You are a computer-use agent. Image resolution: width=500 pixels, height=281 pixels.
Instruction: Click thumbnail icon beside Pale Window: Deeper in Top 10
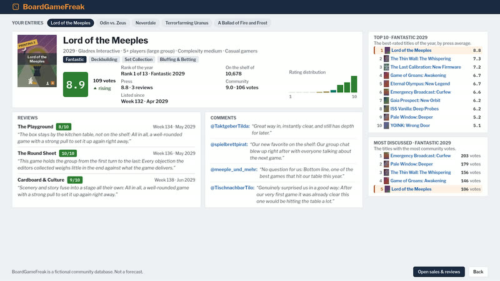point(386,117)
